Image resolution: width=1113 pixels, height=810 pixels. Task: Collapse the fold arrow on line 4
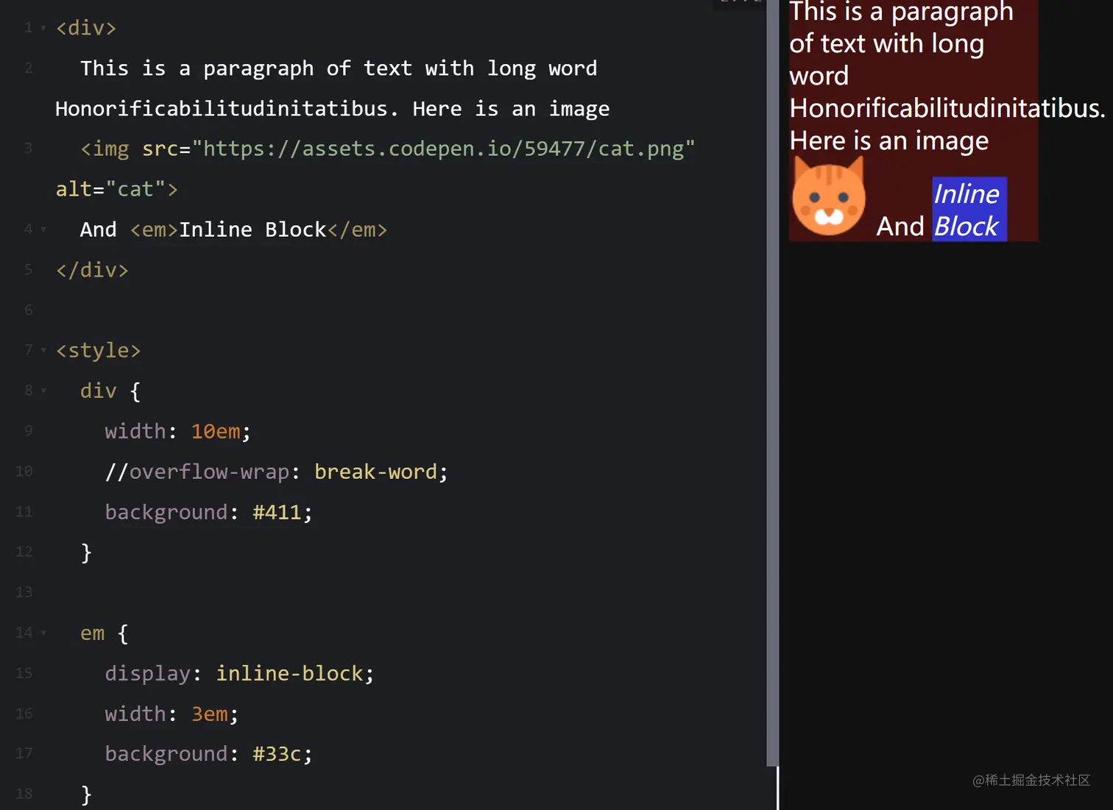coord(43,230)
